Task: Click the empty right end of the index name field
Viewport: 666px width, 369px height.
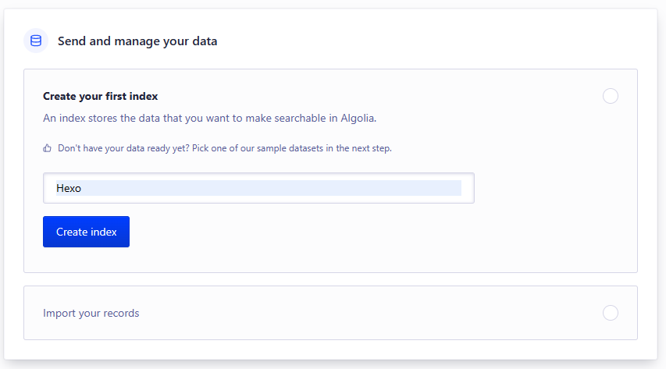Action: tap(467, 188)
